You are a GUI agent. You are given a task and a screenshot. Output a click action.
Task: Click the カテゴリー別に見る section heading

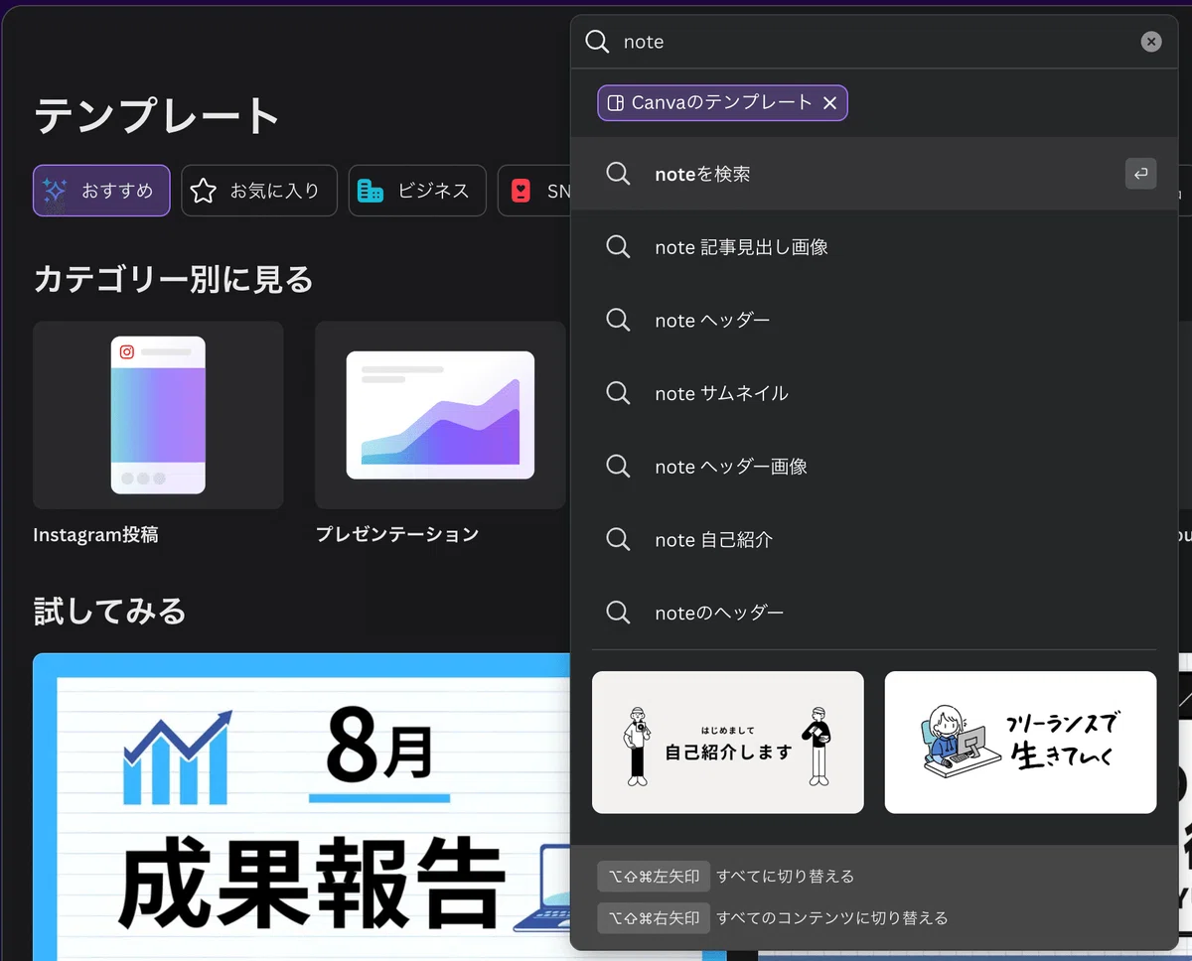[x=174, y=280]
